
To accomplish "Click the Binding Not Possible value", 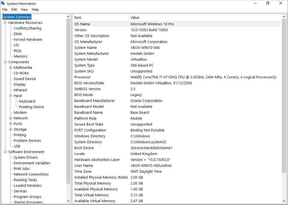I will [x=147, y=130].
